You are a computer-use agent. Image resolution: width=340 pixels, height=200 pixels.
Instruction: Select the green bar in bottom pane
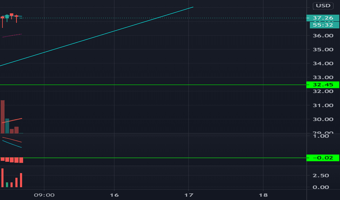coord(7,185)
